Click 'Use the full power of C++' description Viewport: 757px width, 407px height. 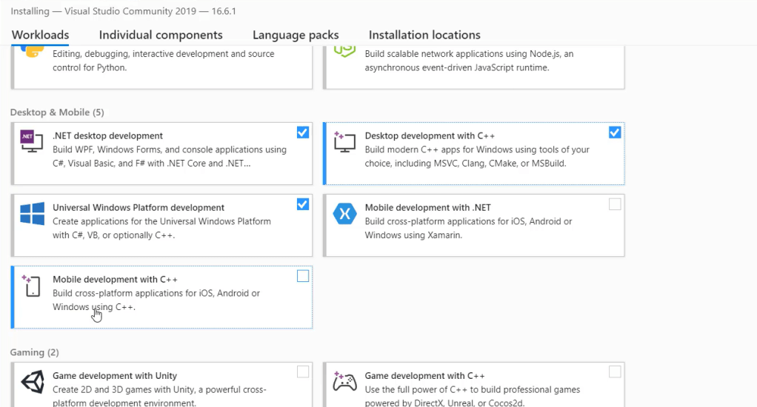(x=473, y=396)
